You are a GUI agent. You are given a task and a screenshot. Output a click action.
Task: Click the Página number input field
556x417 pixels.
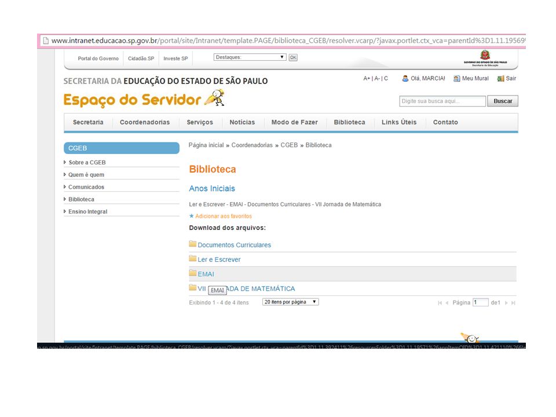pyautogui.click(x=480, y=302)
